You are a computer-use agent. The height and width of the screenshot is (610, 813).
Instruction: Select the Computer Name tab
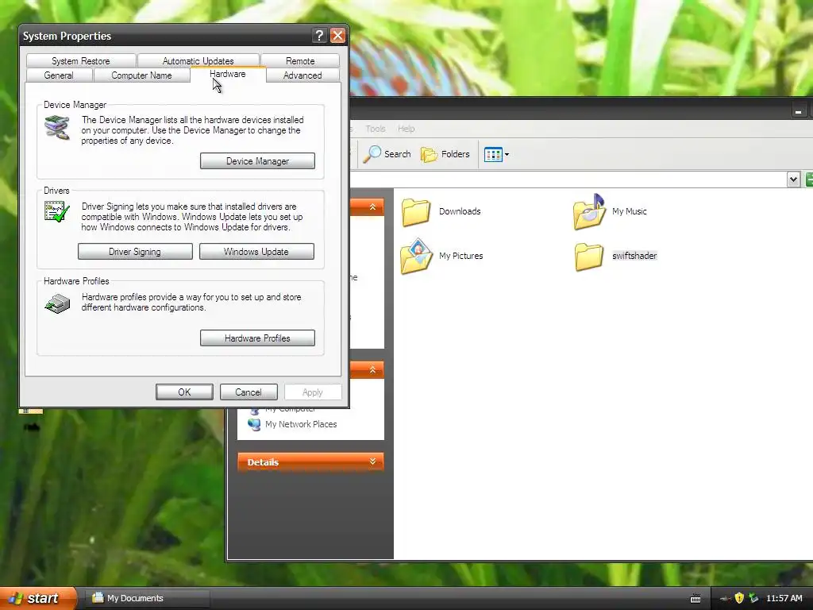(141, 75)
